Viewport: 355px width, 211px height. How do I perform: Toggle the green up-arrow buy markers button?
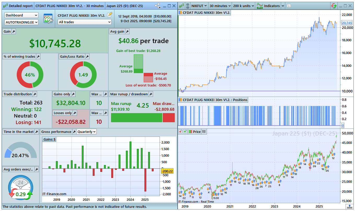[x=185, y=132]
